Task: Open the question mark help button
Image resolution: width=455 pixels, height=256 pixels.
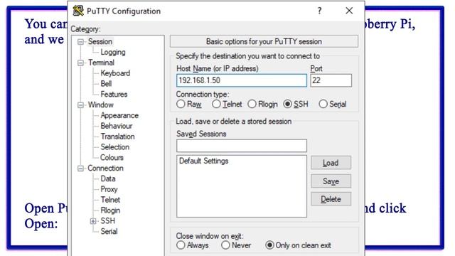Action: coord(319,11)
